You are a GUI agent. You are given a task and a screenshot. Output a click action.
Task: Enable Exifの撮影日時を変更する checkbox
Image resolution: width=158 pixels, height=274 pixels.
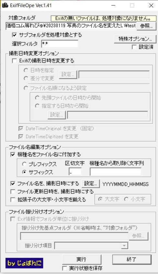(15, 61)
